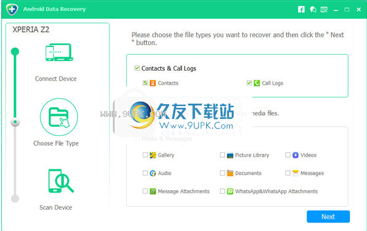The height and width of the screenshot is (231, 367).
Task: Open the Facebook page icon
Action: pyautogui.click(x=301, y=9)
